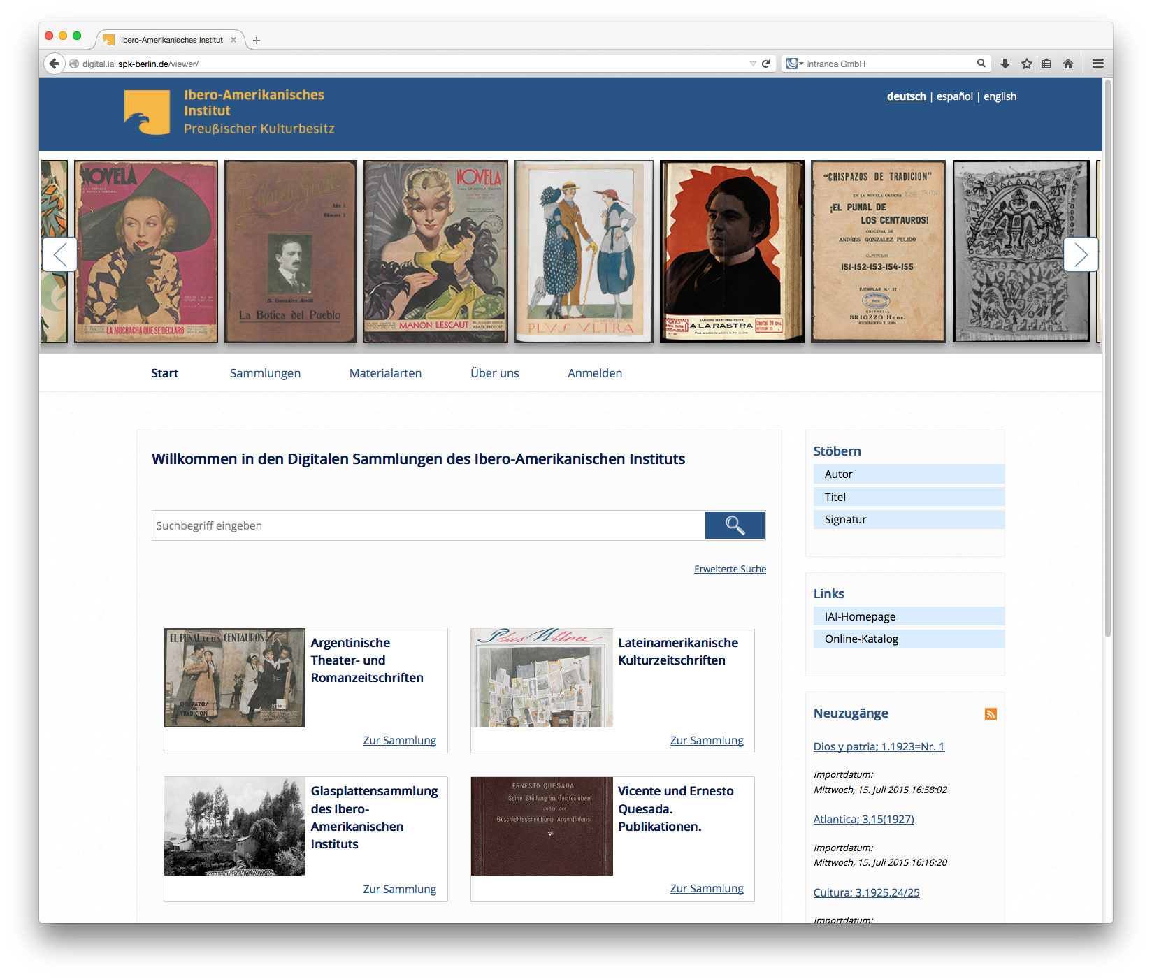Click the page vertical scrollbar

click(1107, 357)
